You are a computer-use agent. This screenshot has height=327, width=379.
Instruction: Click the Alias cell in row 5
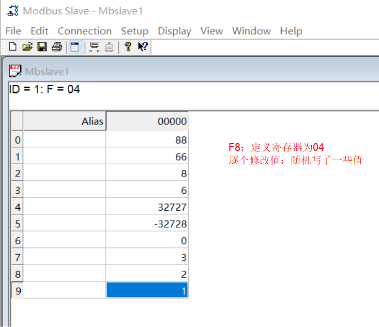[x=65, y=223]
